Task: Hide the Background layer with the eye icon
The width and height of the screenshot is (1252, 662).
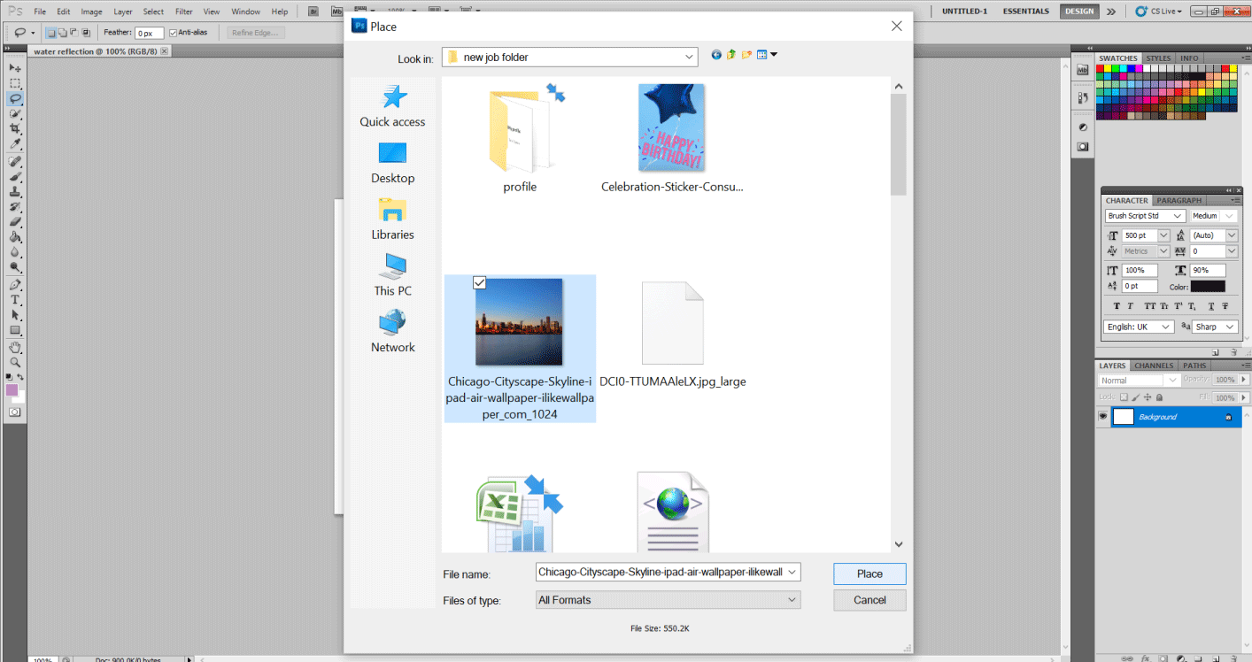Action: click(1103, 417)
